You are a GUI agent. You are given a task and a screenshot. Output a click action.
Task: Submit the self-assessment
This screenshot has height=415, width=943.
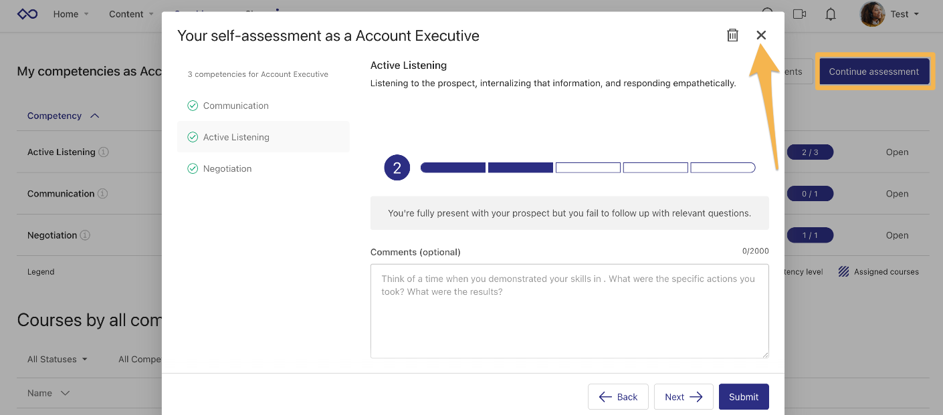[x=744, y=396]
